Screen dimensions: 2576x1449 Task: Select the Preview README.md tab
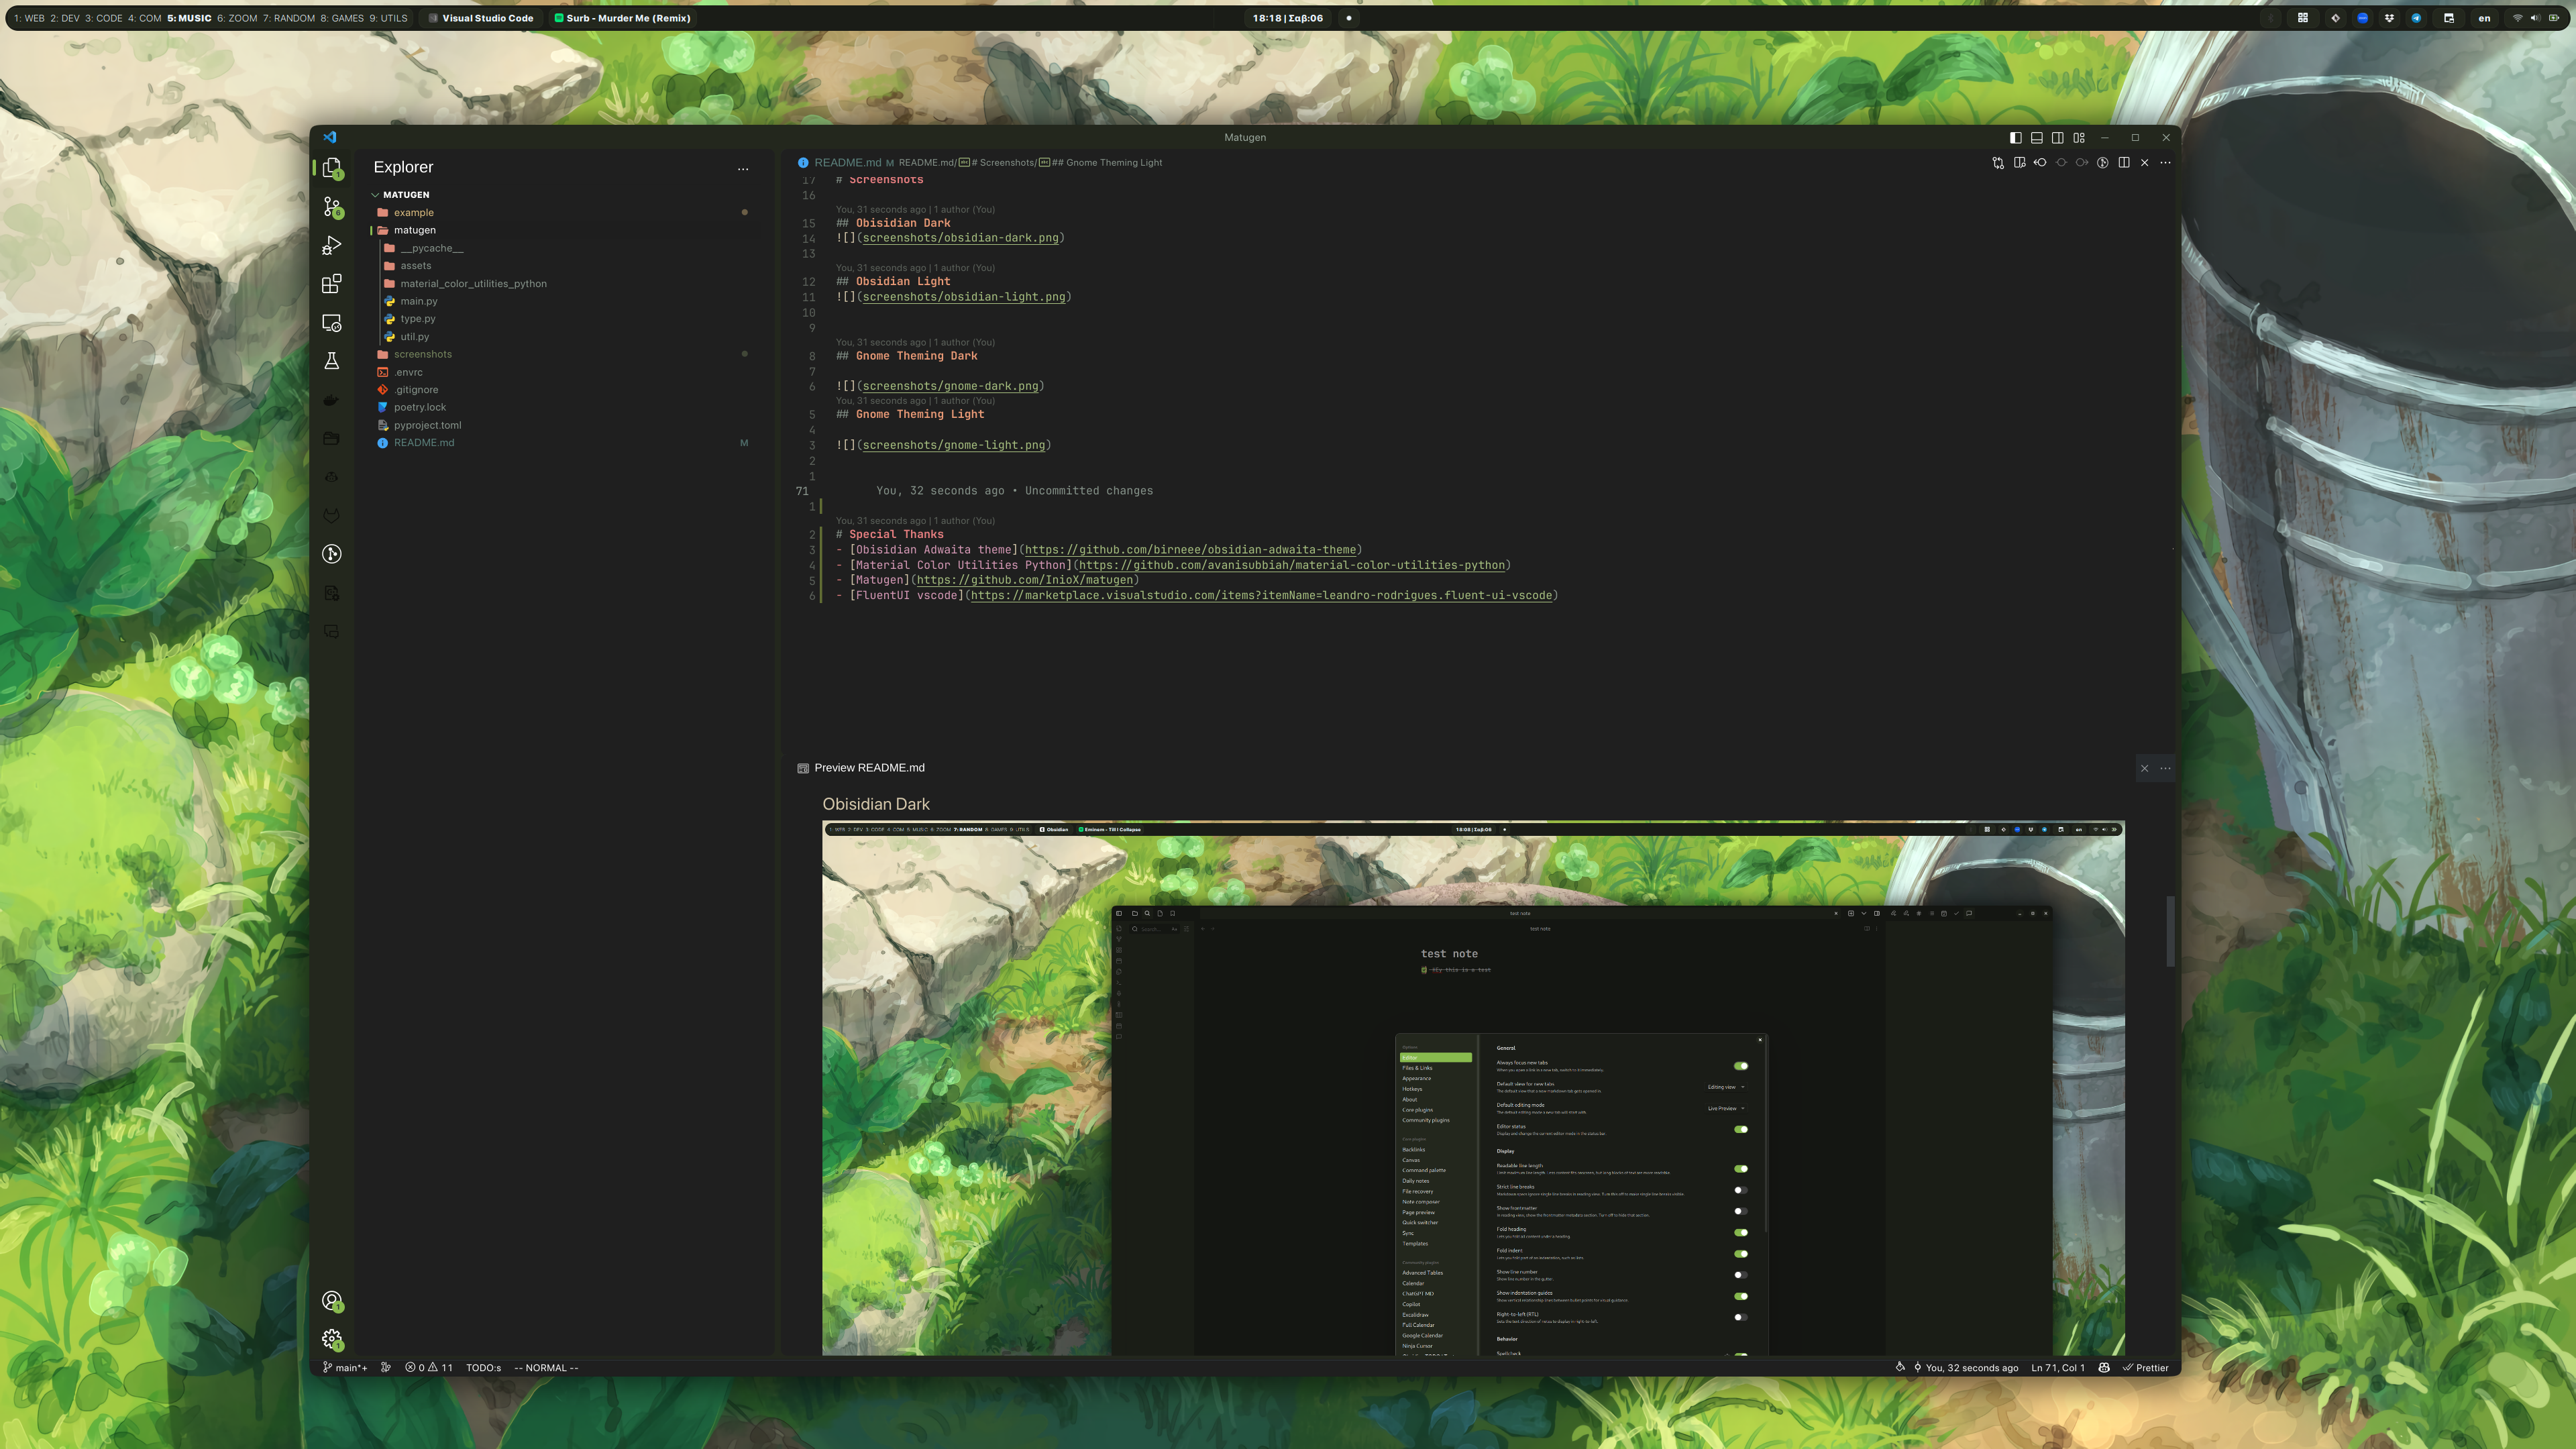pyautogui.click(x=868, y=768)
